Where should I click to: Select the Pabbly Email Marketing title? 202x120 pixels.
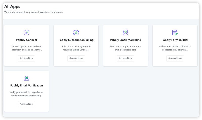coord(125,40)
